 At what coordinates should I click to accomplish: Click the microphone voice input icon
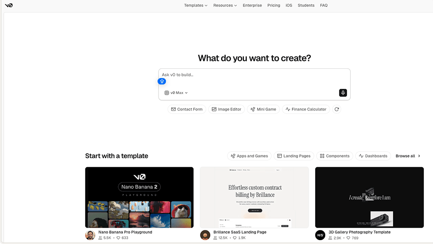[x=343, y=93]
